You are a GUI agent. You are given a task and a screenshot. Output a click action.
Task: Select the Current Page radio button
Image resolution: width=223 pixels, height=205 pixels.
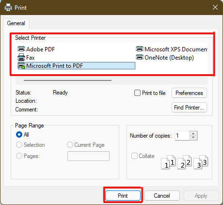point(70,145)
